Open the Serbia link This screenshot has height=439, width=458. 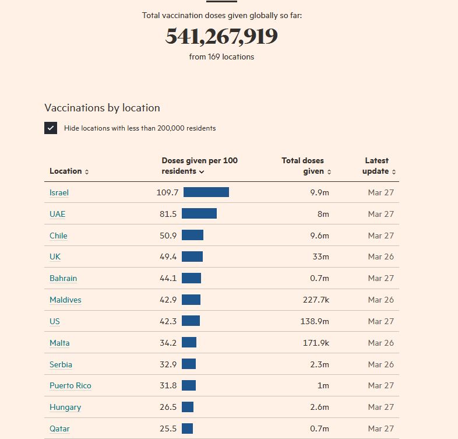(x=61, y=364)
